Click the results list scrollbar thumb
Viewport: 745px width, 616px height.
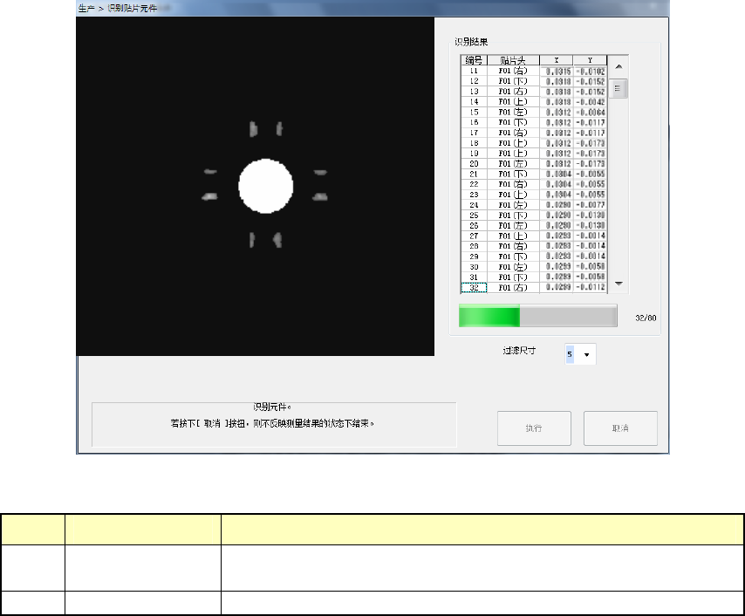(619, 88)
